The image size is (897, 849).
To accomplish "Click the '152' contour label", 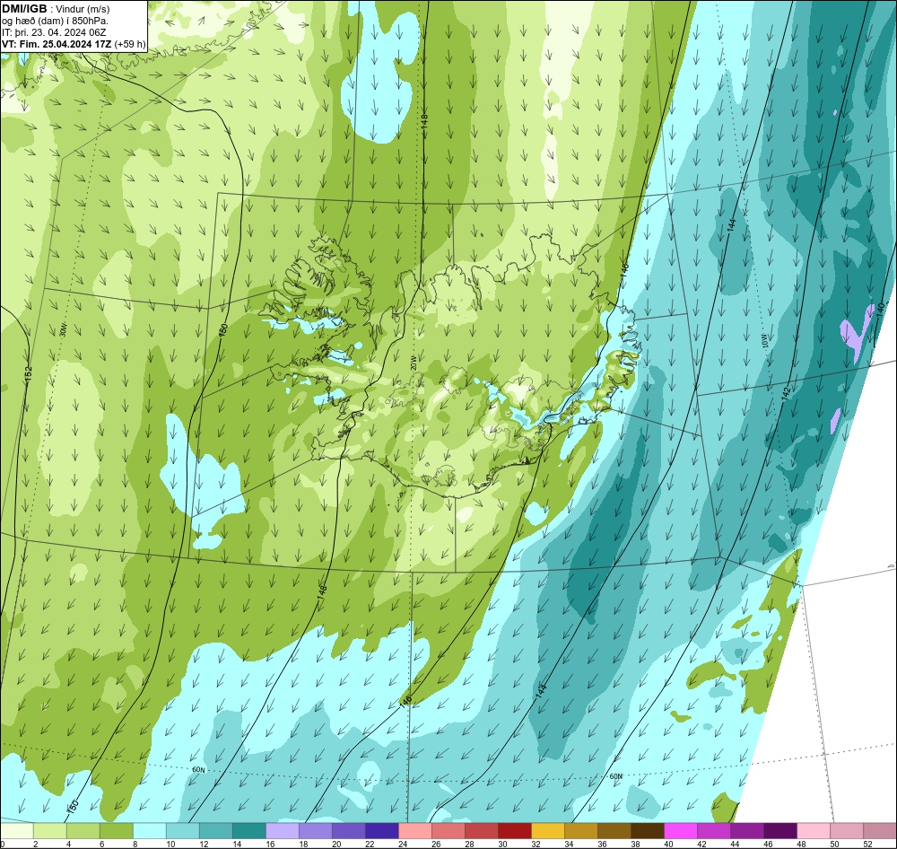I will [29, 374].
